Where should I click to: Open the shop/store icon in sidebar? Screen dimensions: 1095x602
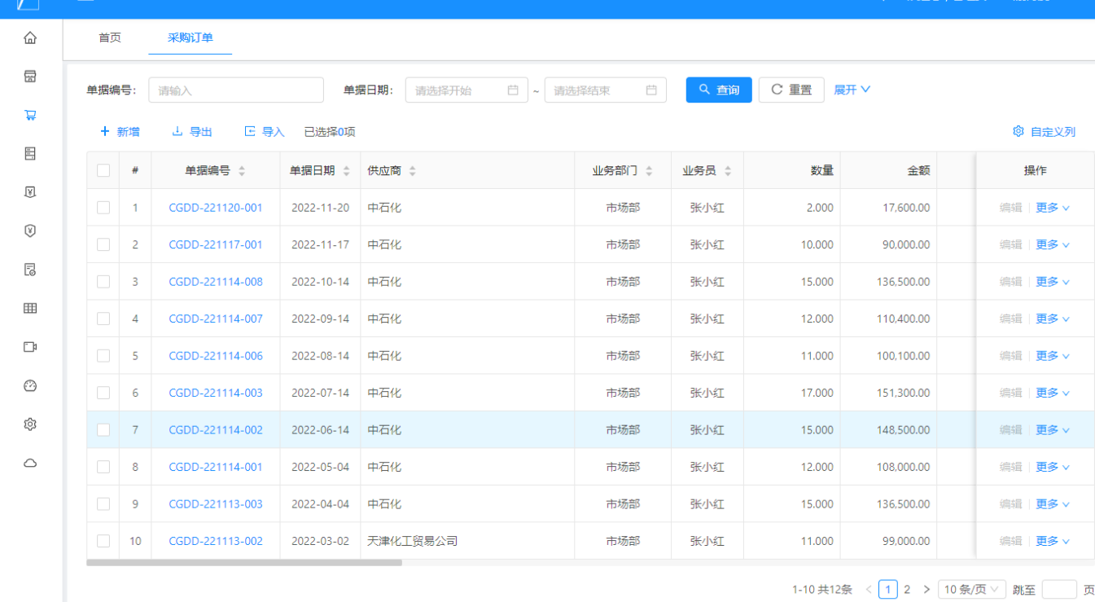[30, 77]
